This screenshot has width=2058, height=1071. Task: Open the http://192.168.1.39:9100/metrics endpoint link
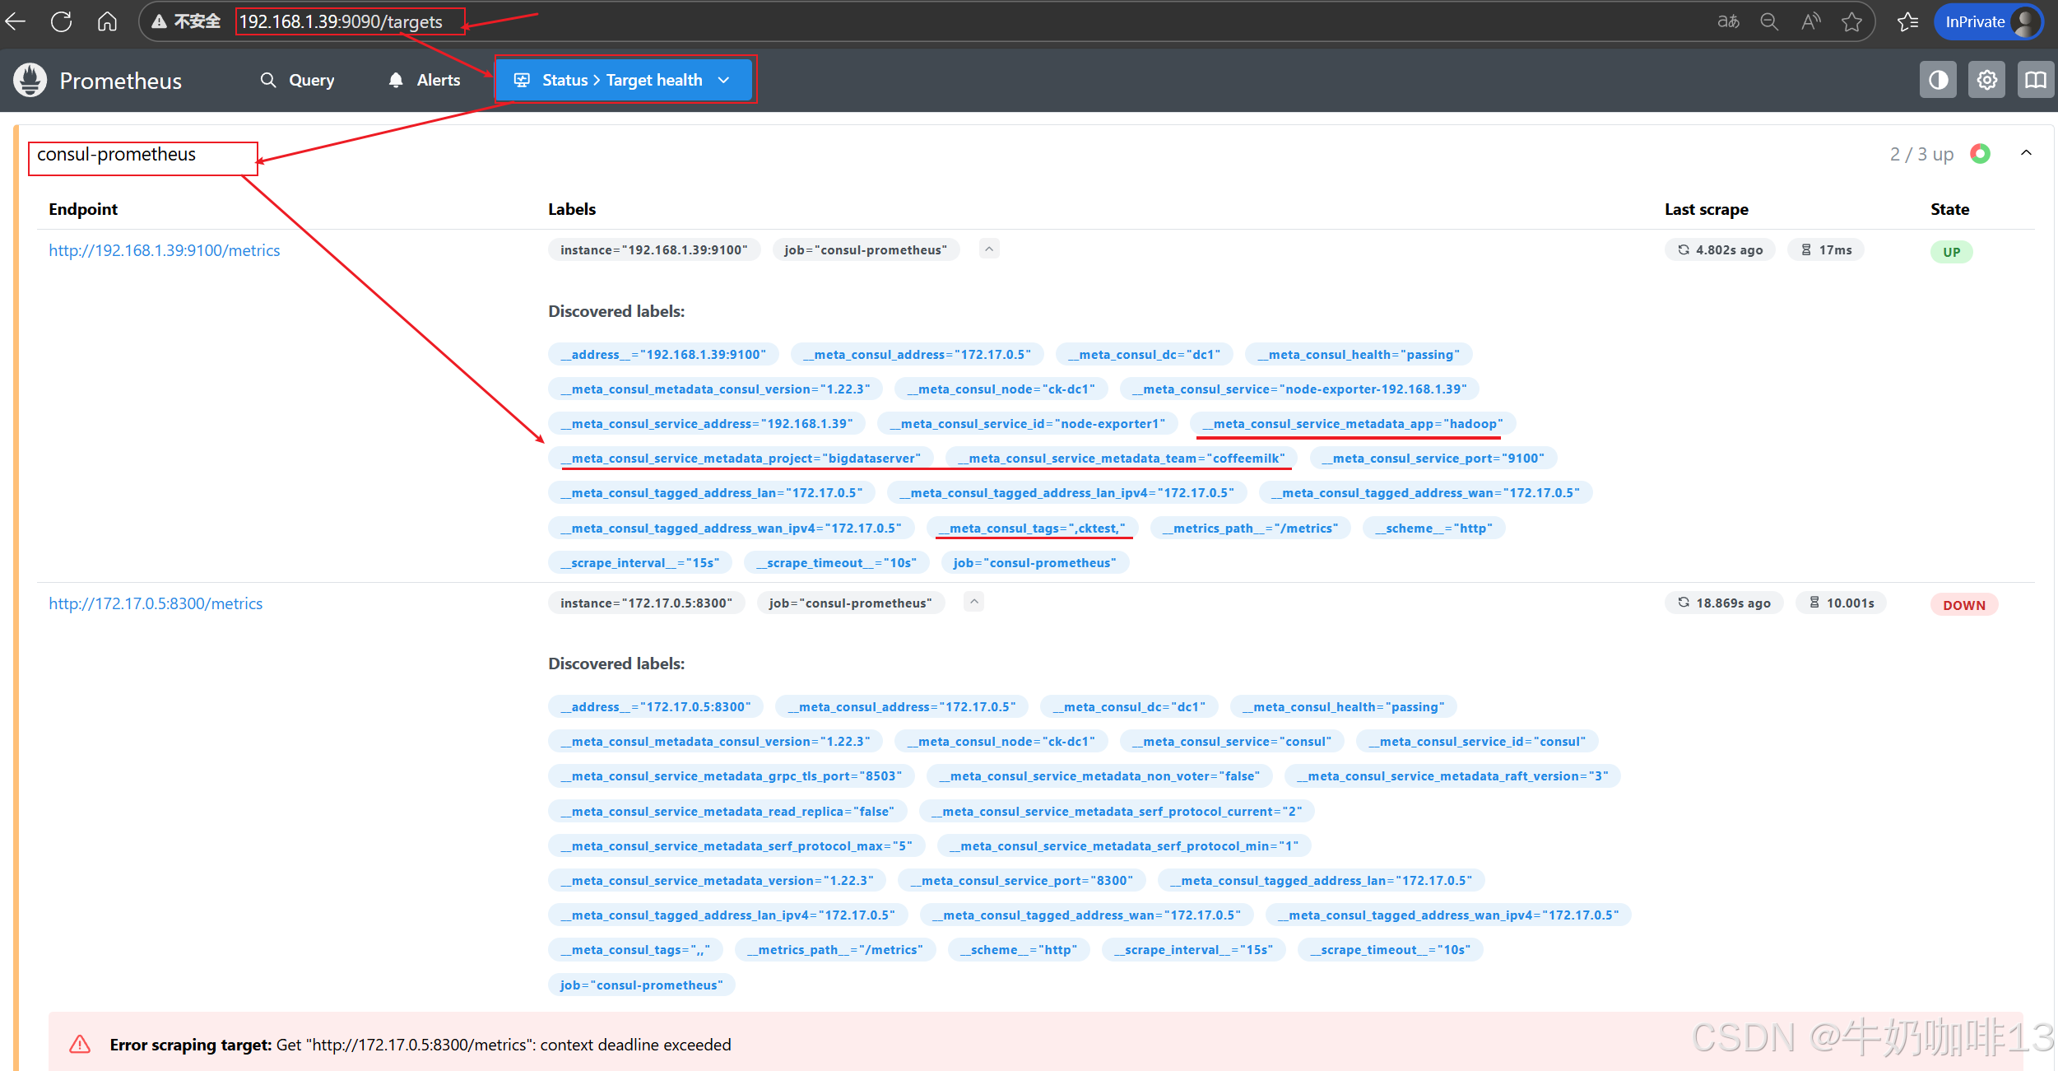[x=164, y=250]
